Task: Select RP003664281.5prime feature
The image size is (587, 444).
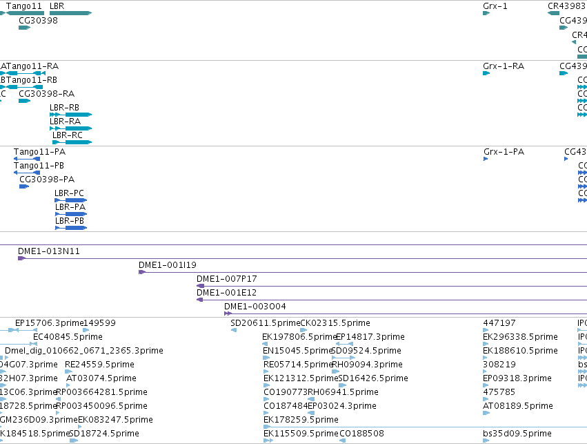Action: click(58, 399)
